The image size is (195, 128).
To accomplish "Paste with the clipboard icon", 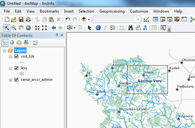I will click(x=52, y=19).
